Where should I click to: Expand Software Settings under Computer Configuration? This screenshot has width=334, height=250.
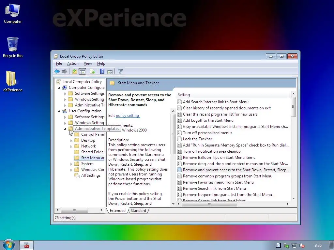65,94
